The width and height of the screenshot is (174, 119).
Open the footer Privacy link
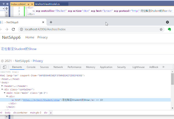point(38,61)
